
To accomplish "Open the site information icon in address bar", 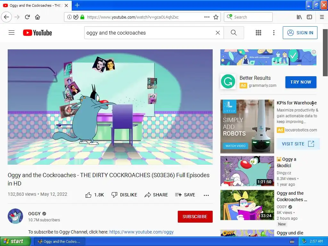I will point(69,17).
